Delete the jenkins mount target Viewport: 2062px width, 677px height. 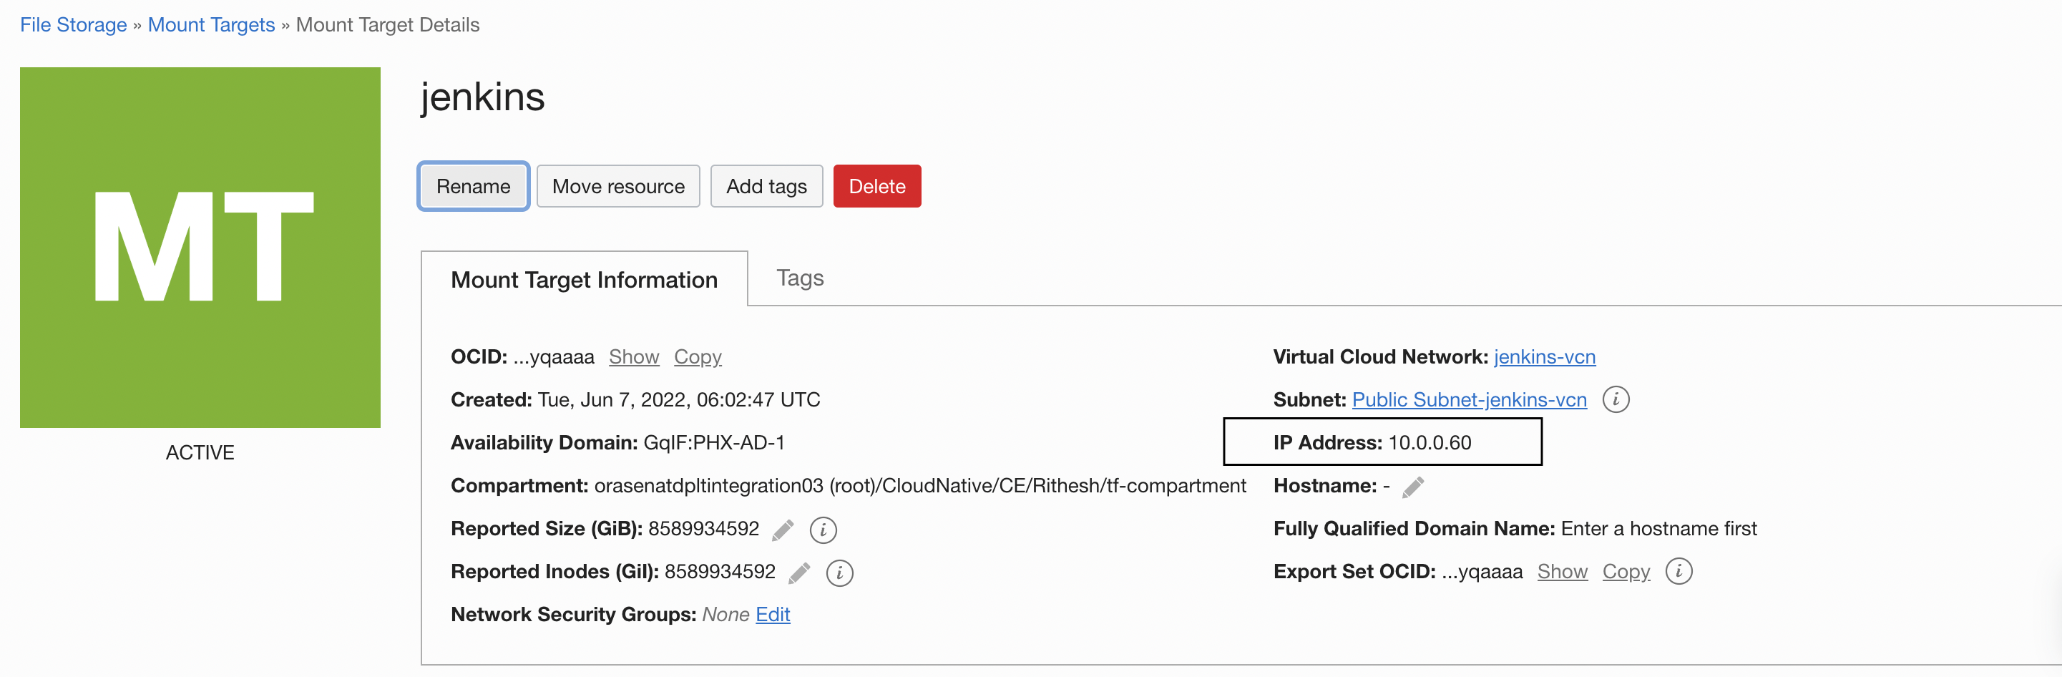point(876,185)
